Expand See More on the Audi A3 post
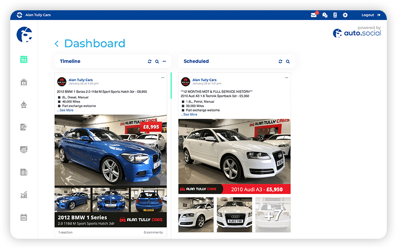The height and width of the screenshot is (249, 397). coord(189,115)
